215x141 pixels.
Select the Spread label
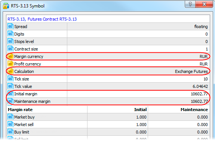coord(21,27)
